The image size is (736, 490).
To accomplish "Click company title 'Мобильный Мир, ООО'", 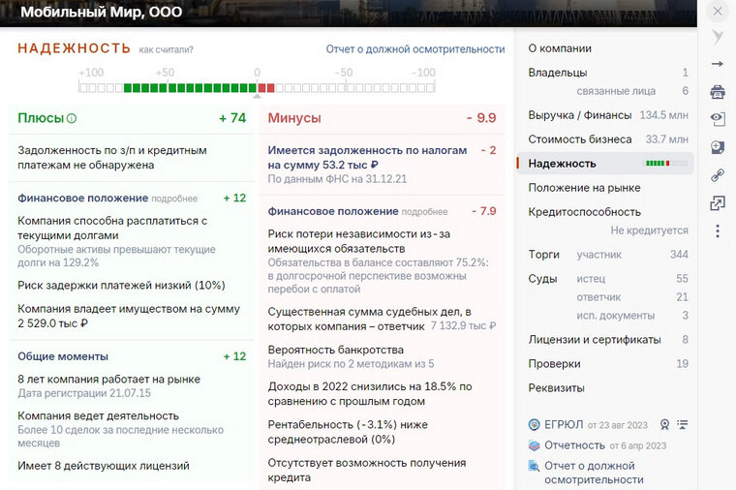I will (x=102, y=12).
